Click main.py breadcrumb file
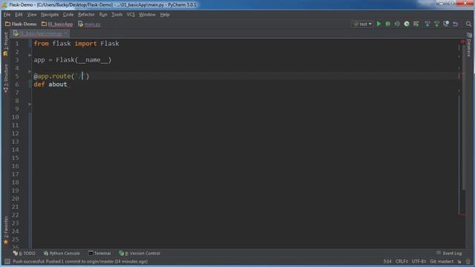475x267 pixels. click(89, 24)
